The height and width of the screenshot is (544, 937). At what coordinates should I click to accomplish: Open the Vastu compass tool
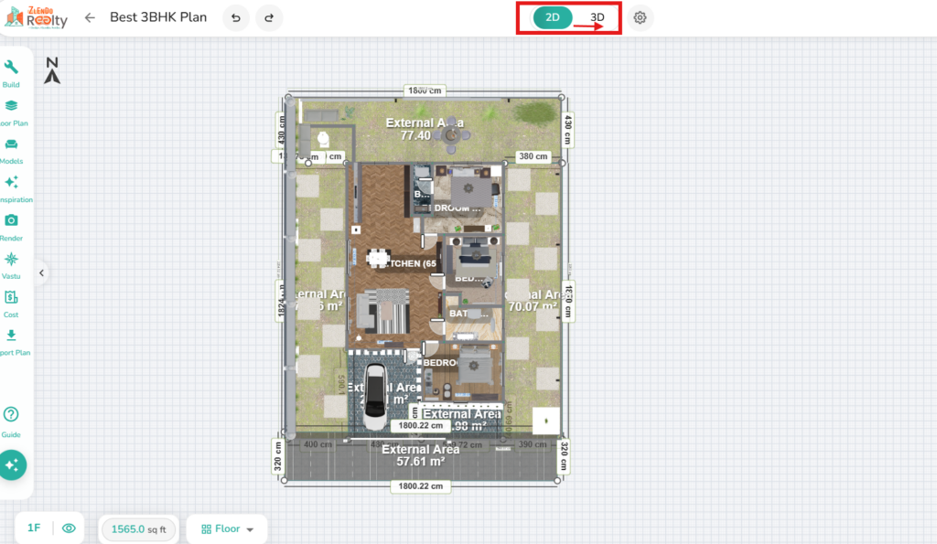pyautogui.click(x=12, y=260)
